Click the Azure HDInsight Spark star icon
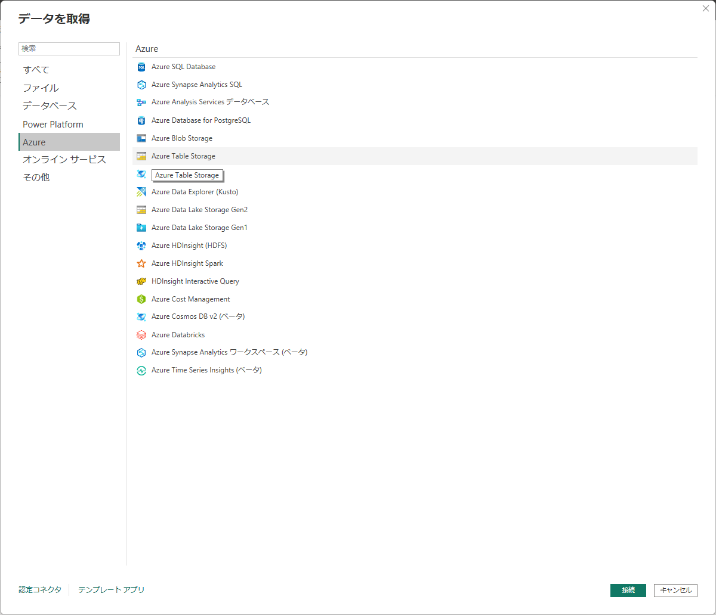The width and height of the screenshot is (716, 615). click(142, 263)
